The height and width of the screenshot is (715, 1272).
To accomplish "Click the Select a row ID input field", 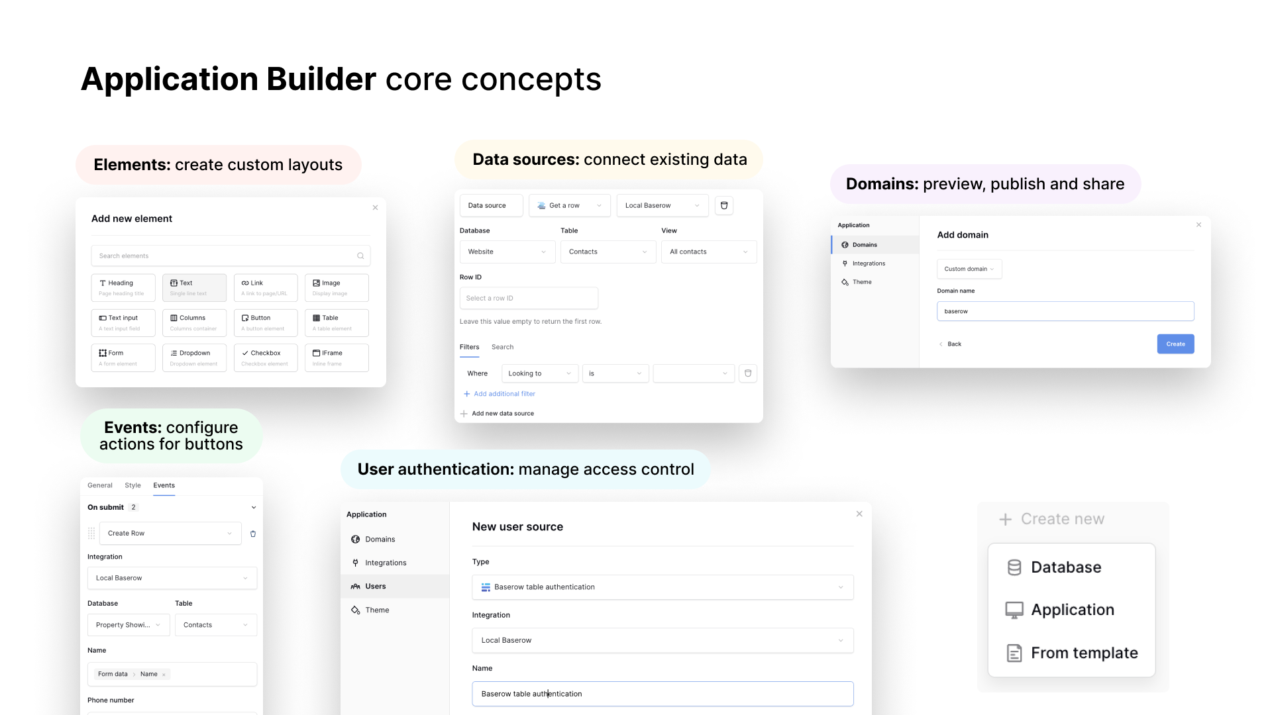I will click(x=528, y=298).
